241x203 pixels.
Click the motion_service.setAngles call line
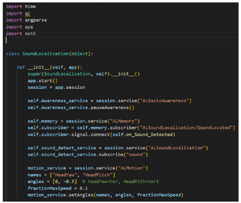tap(106, 195)
